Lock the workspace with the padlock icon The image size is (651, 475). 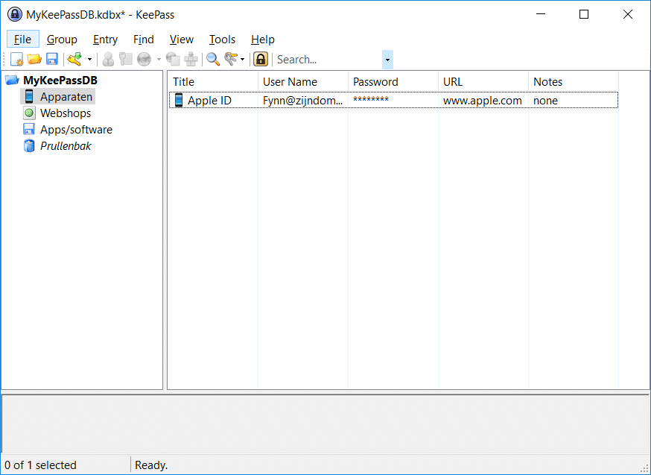pyautogui.click(x=261, y=60)
